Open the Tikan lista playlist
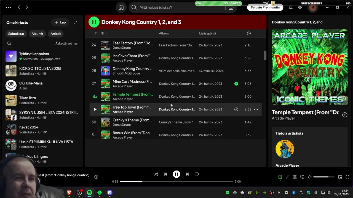This screenshot has height=198, width=353. click(43, 100)
